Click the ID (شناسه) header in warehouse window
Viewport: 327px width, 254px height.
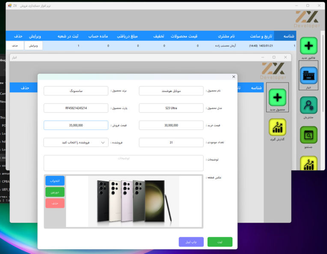click(256, 88)
